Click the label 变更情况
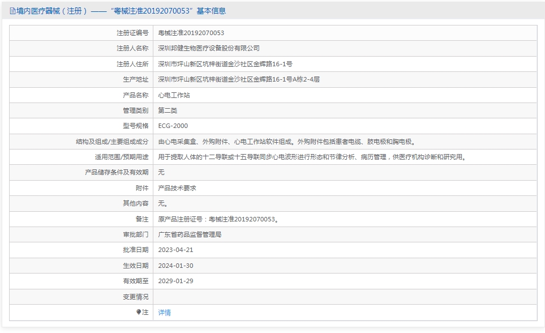This screenshot has height=333, width=545. (136, 297)
